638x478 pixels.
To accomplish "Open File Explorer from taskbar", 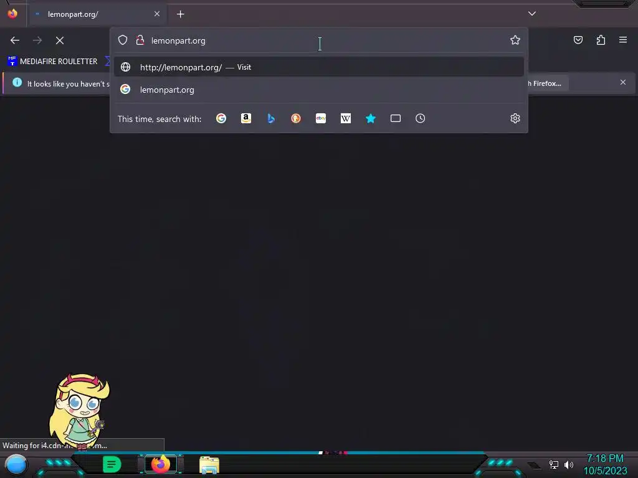I will [209, 465].
